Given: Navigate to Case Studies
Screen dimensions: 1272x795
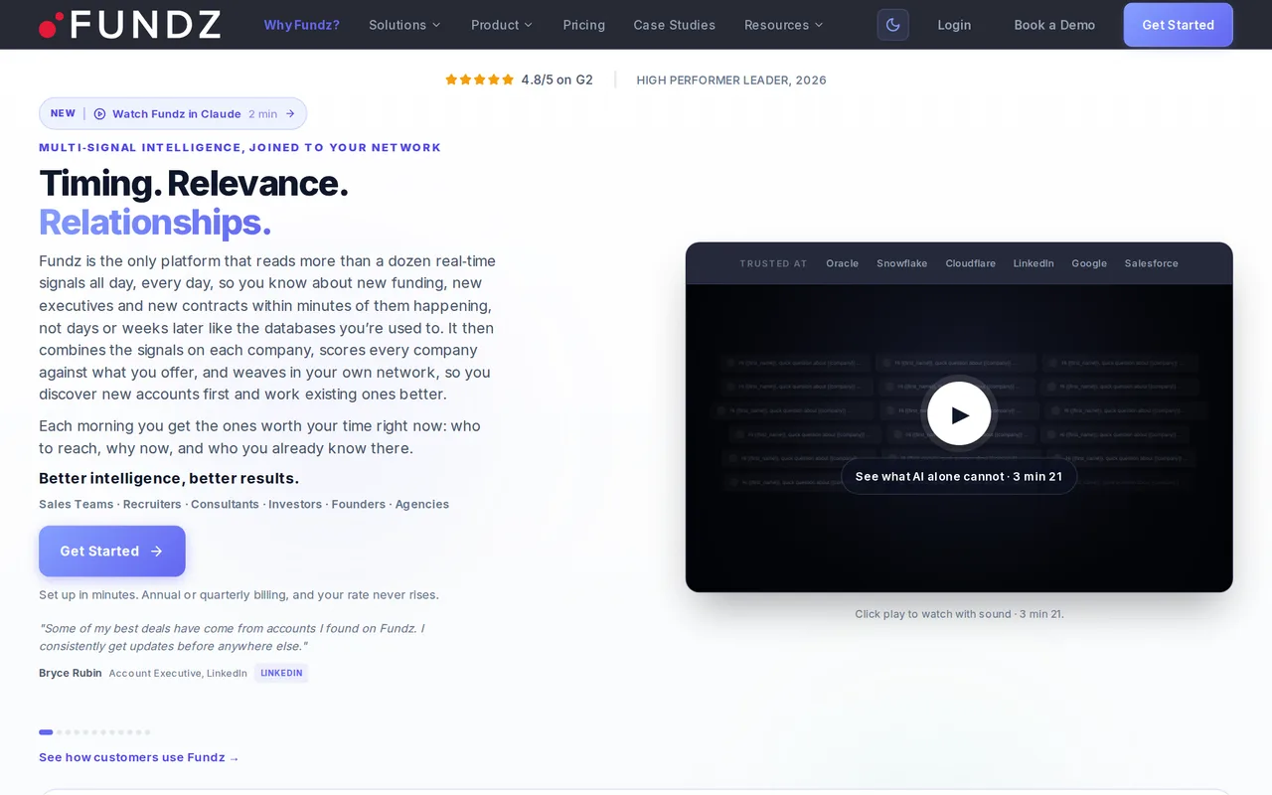Looking at the screenshot, I should [675, 25].
